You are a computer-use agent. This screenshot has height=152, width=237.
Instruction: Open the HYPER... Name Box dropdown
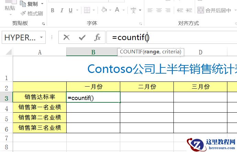click(41, 37)
